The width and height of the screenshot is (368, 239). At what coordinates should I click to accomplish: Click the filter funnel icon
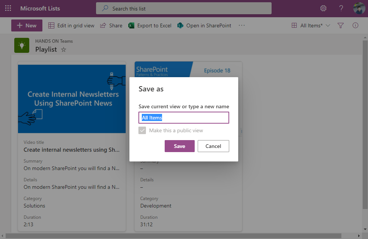[x=341, y=25]
